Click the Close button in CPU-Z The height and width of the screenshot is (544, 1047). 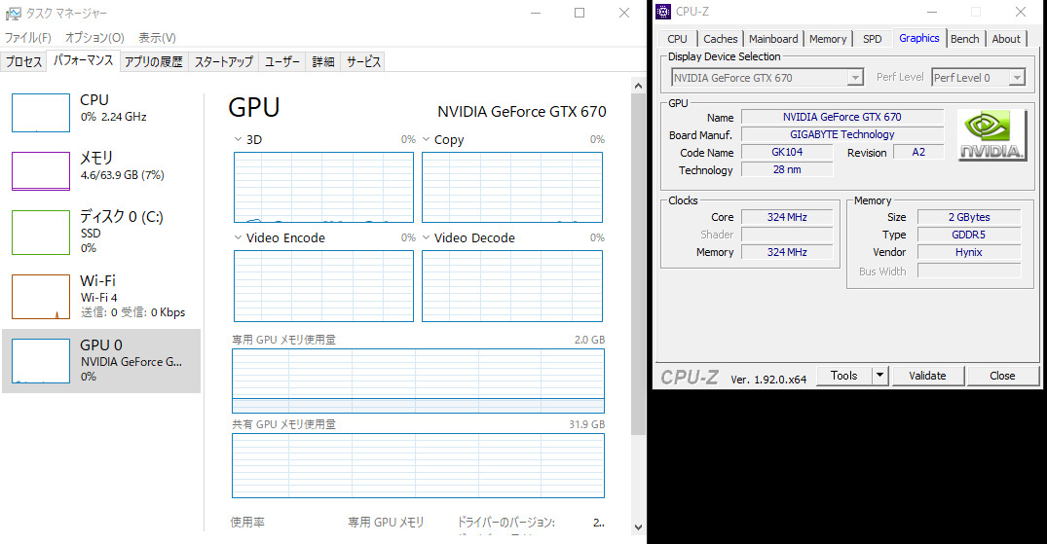tap(1002, 376)
